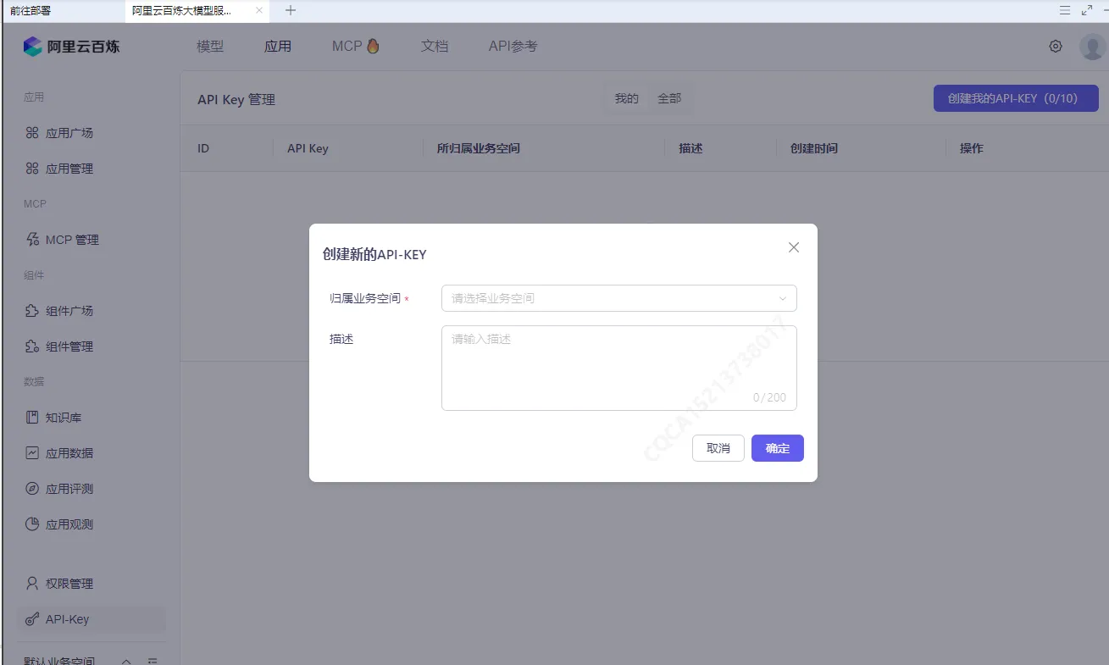The image size is (1109, 665).
Task: Open the 模型 top navigation item
Action: [210, 47]
